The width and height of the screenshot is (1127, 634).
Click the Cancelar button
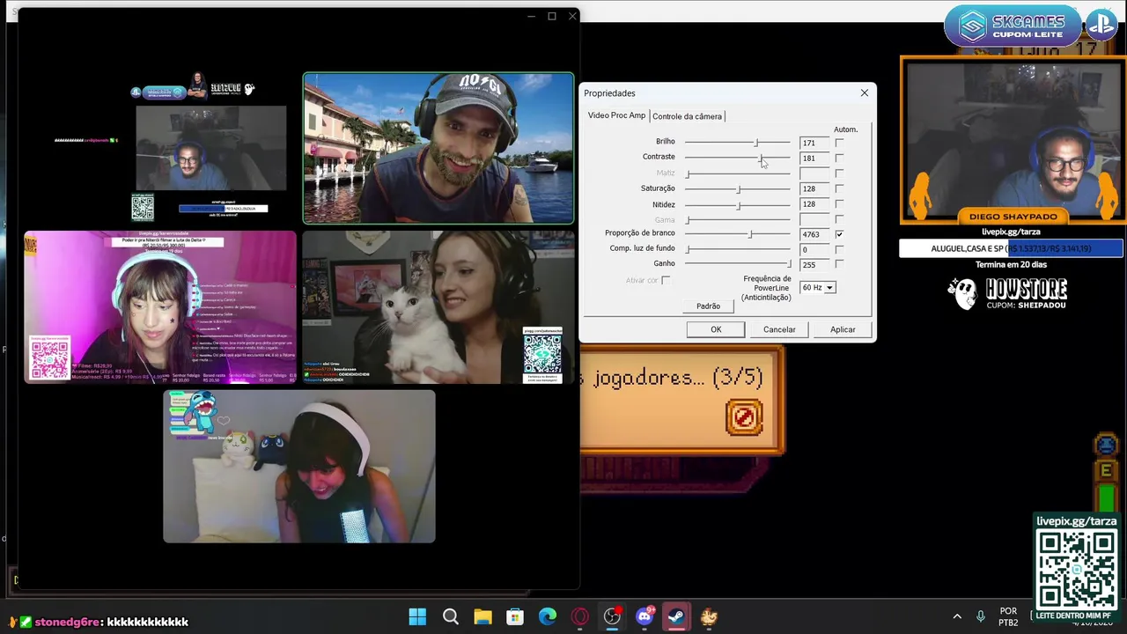point(779,329)
